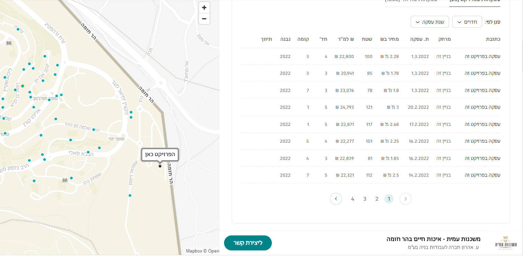Go to next page of transactions

pyautogui.click(x=336, y=199)
